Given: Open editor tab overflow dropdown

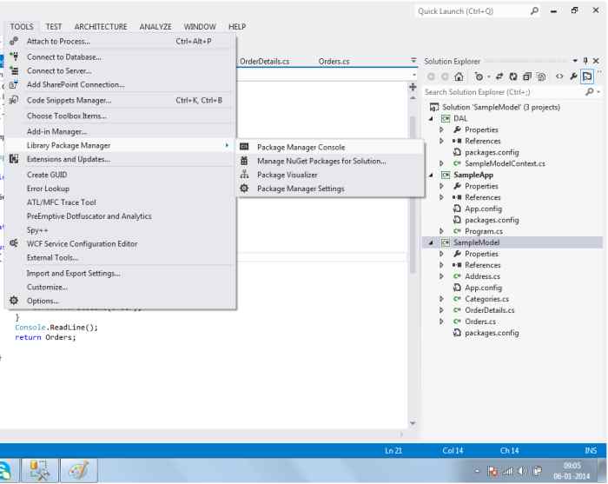Looking at the screenshot, I should point(413,61).
